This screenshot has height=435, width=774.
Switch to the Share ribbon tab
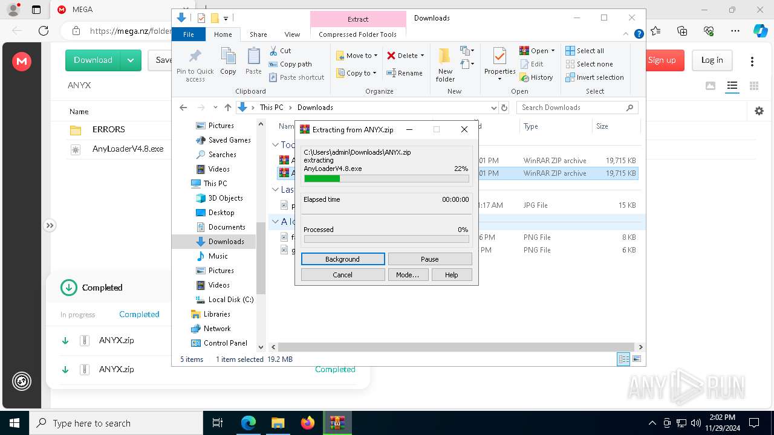click(x=258, y=34)
